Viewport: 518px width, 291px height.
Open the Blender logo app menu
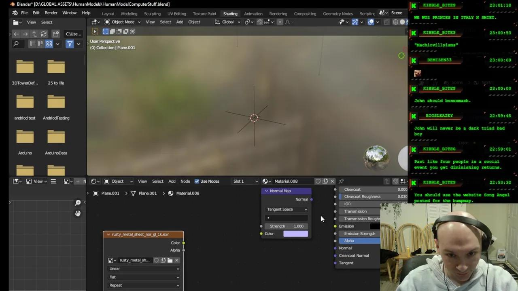(15, 13)
